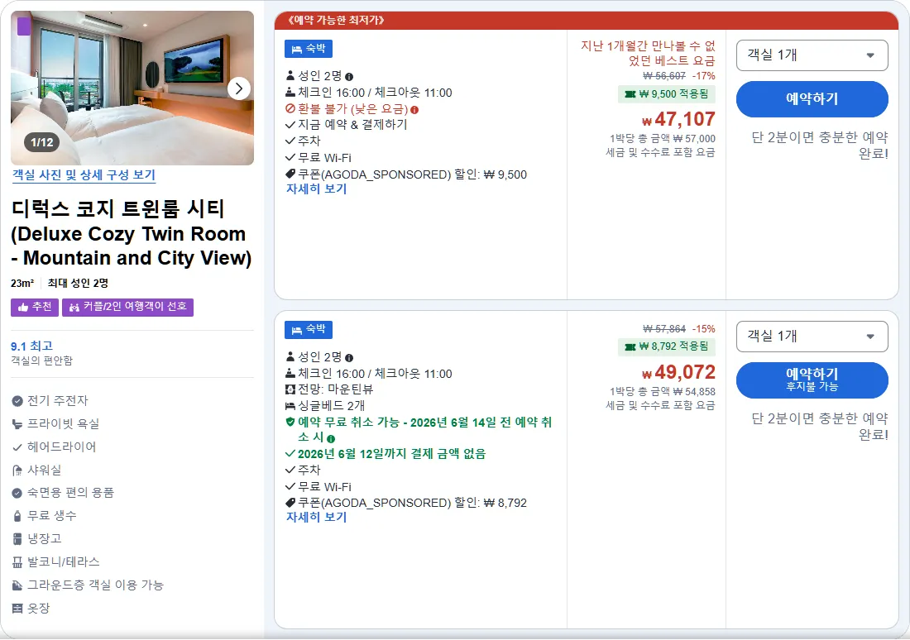Click 1박당 총 금액 ₩54,858 text
910x640 pixels.
coord(662,392)
